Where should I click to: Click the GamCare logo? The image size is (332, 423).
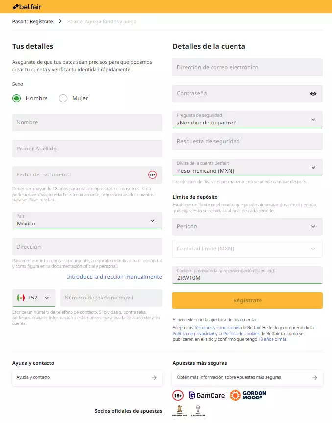(x=207, y=396)
